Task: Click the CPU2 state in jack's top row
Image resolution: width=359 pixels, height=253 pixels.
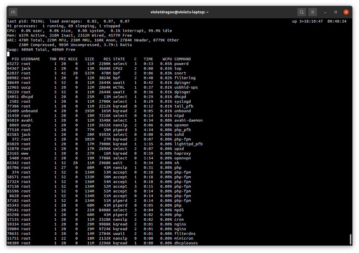Action: pos(118,68)
